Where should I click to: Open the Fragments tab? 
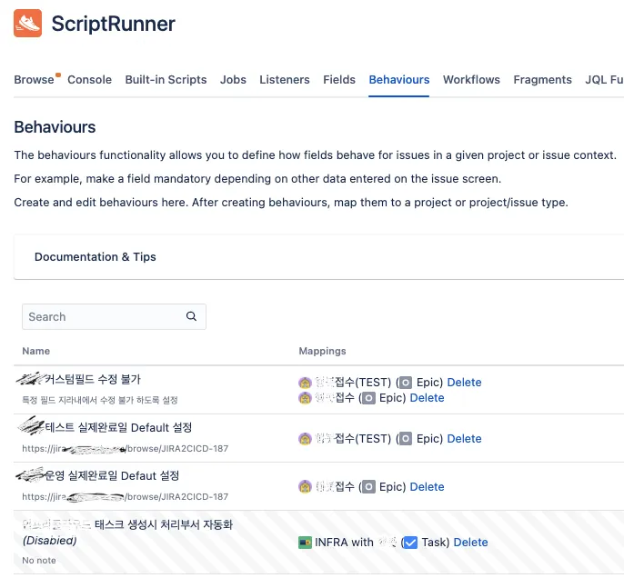coord(542,79)
